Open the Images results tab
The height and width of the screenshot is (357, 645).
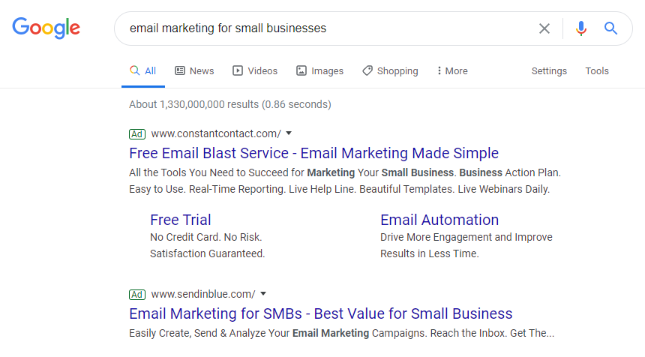[319, 70]
